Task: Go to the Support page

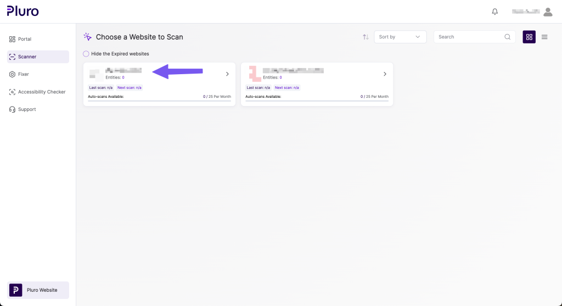Action: pos(27,109)
